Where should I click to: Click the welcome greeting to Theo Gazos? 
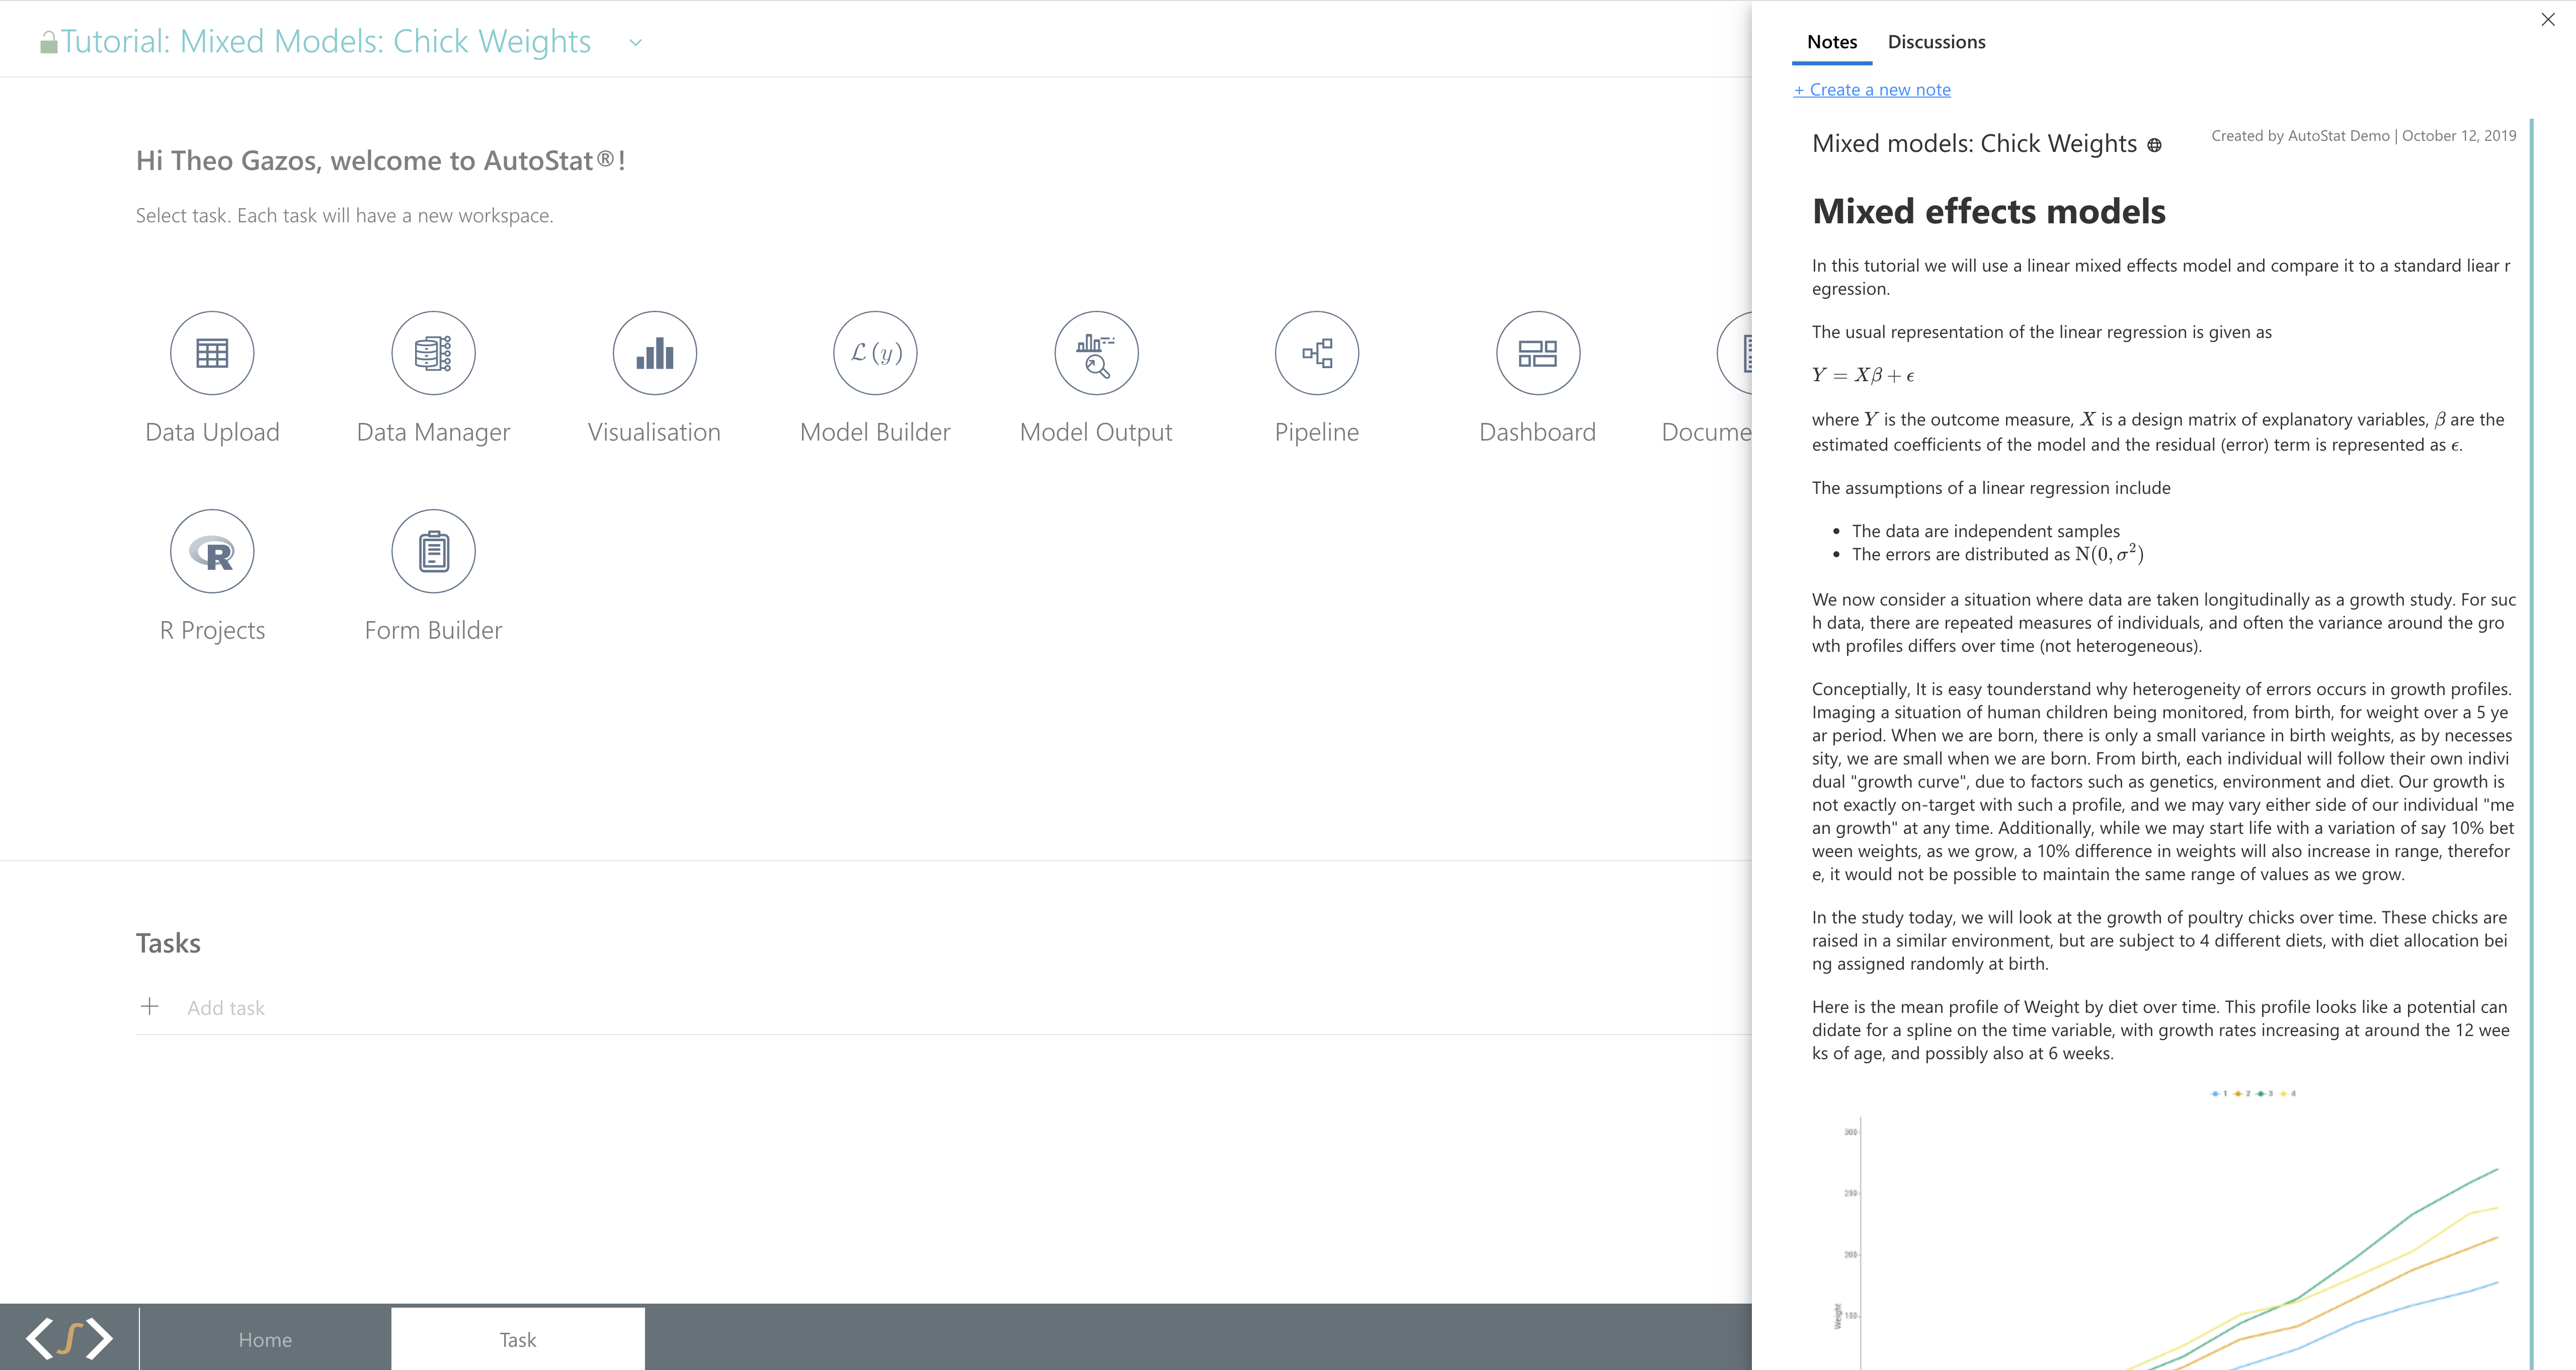click(x=381, y=161)
